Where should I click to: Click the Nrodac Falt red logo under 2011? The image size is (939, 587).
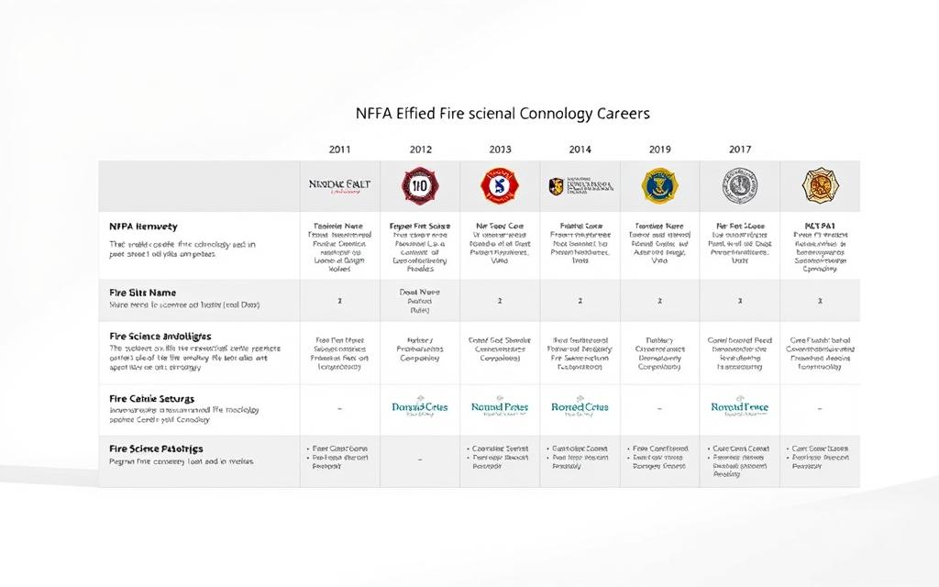(x=339, y=184)
